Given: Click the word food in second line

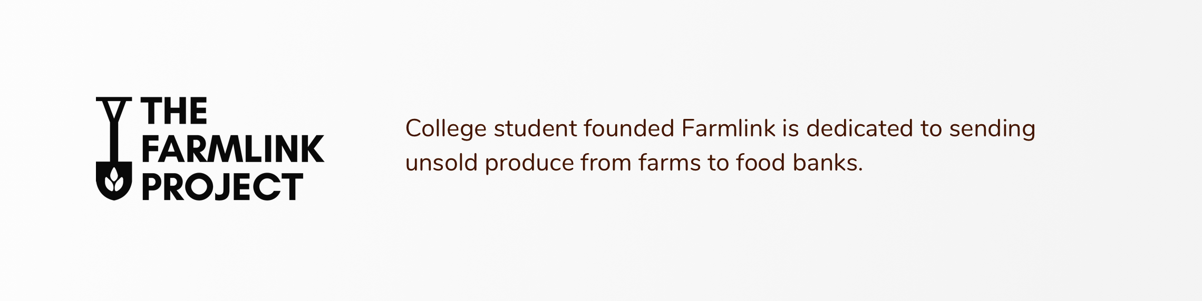Looking at the screenshot, I should coord(761,163).
